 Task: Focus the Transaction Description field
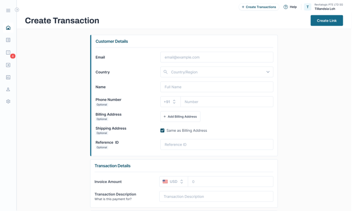tap(216, 196)
